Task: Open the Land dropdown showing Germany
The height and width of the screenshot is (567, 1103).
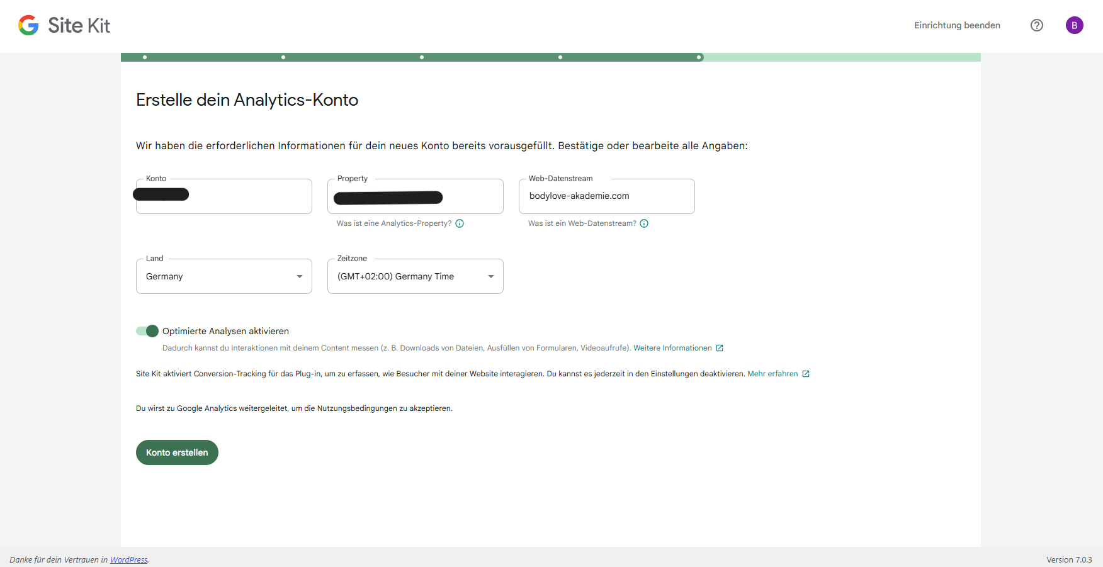Action: pyautogui.click(x=224, y=276)
